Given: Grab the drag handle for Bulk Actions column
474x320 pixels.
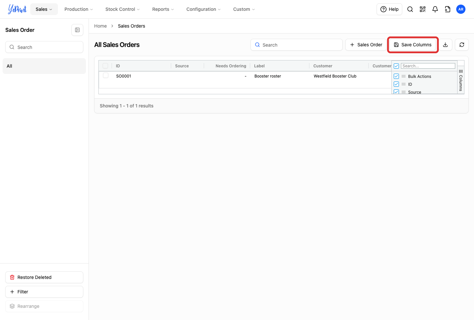Looking at the screenshot, I should click(404, 76).
